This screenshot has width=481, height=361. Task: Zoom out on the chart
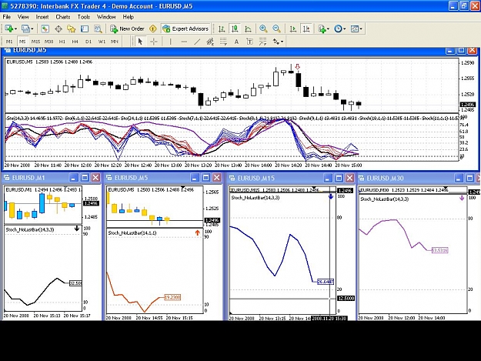(x=276, y=28)
